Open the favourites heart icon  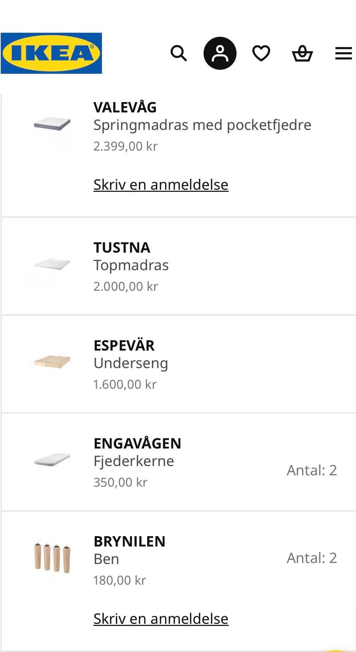261,53
